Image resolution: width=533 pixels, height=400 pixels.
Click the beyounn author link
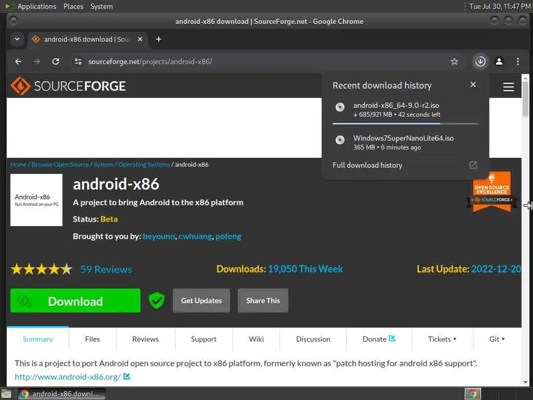(x=159, y=236)
